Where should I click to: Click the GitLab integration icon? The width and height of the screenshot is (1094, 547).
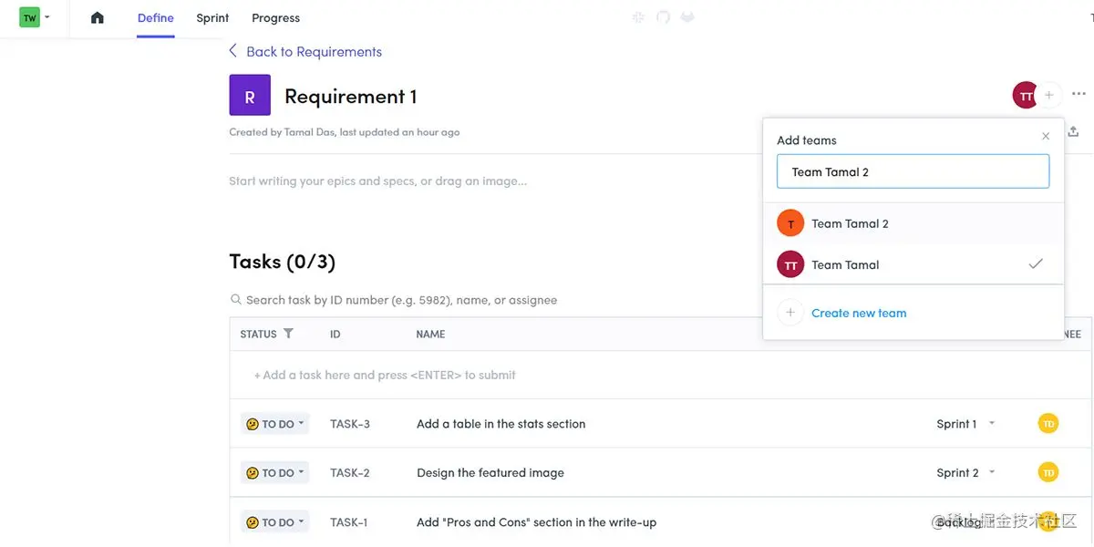point(687,17)
